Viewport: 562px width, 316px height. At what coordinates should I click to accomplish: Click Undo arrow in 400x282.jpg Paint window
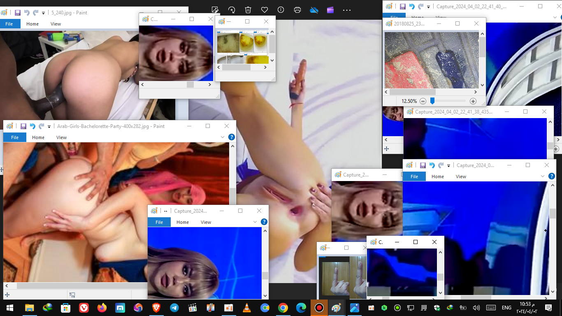[x=32, y=126]
